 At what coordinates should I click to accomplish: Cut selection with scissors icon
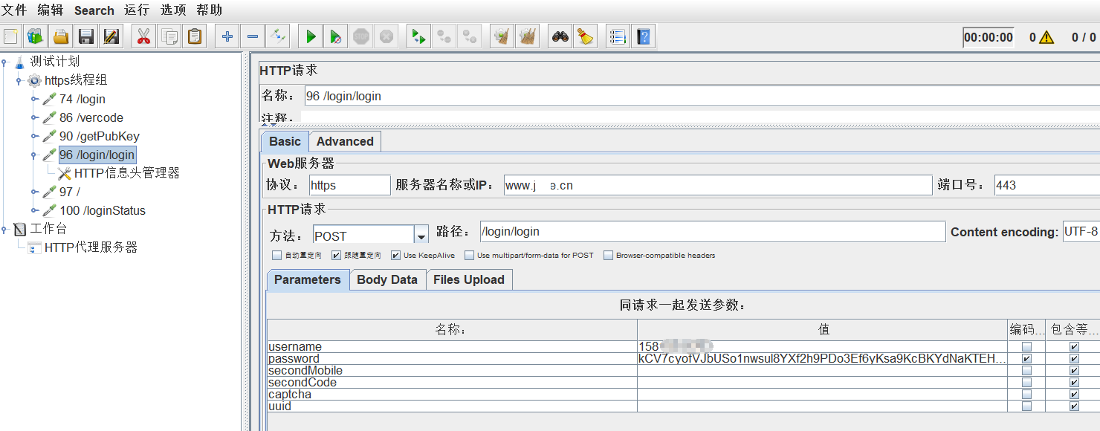[143, 36]
